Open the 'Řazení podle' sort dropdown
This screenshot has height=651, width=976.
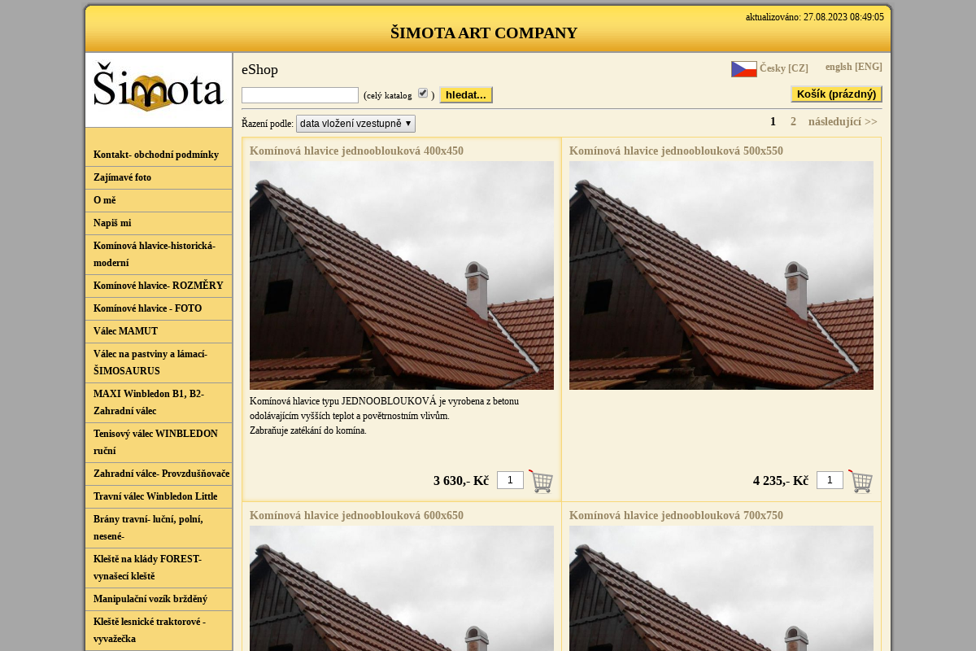coord(355,124)
